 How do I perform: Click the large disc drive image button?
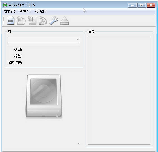click(44, 96)
